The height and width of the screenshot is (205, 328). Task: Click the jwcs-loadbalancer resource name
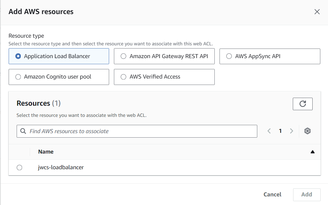(61, 167)
